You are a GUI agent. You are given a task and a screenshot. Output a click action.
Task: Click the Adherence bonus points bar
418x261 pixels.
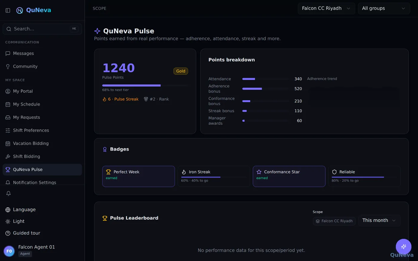click(x=266, y=89)
